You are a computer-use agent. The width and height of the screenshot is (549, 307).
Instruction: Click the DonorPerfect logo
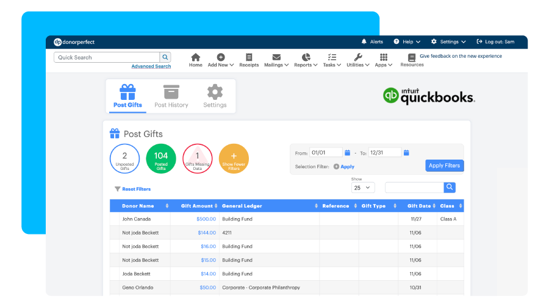[x=74, y=42]
